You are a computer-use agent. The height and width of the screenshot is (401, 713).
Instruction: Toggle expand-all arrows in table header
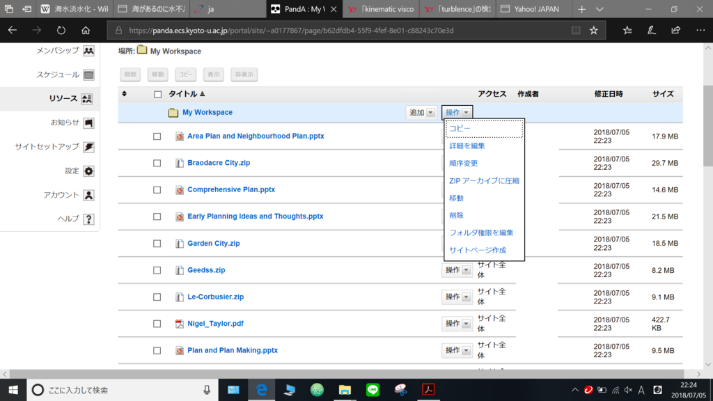[124, 94]
